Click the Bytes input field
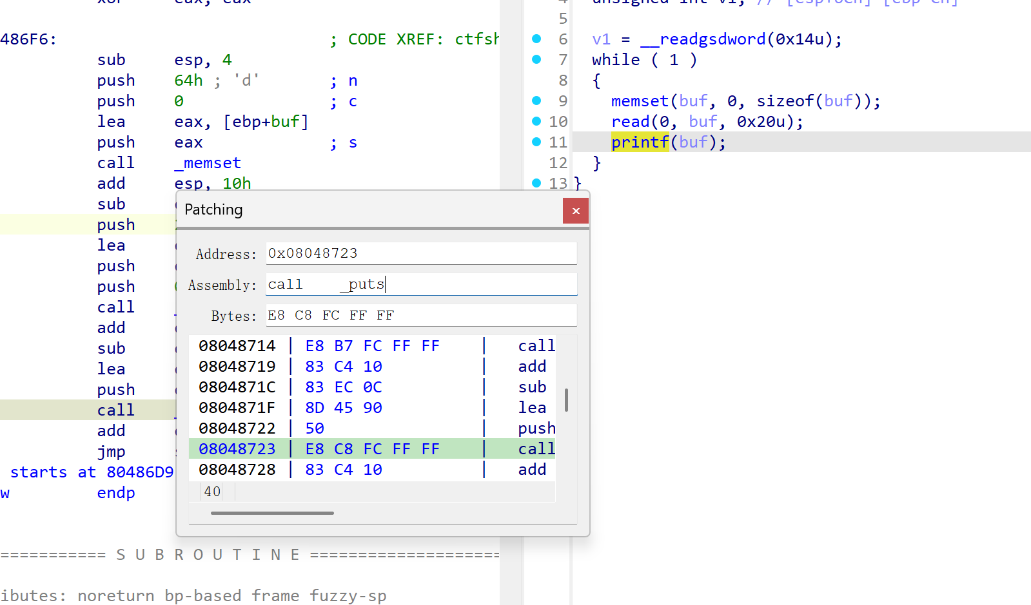Viewport: 1031px width, 605px height. coord(421,315)
